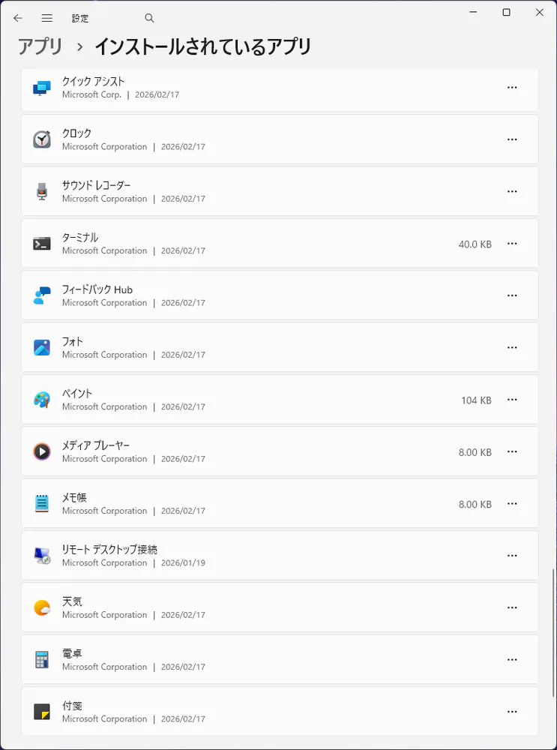Screen dimensions: 557x750
Task: Click the Paint palette icon
Action: point(42,400)
